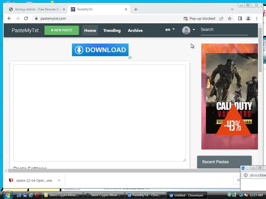Expand the en language dropdown
Image resolution: width=266 pixels, height=199 pixels.
[170, 30]
